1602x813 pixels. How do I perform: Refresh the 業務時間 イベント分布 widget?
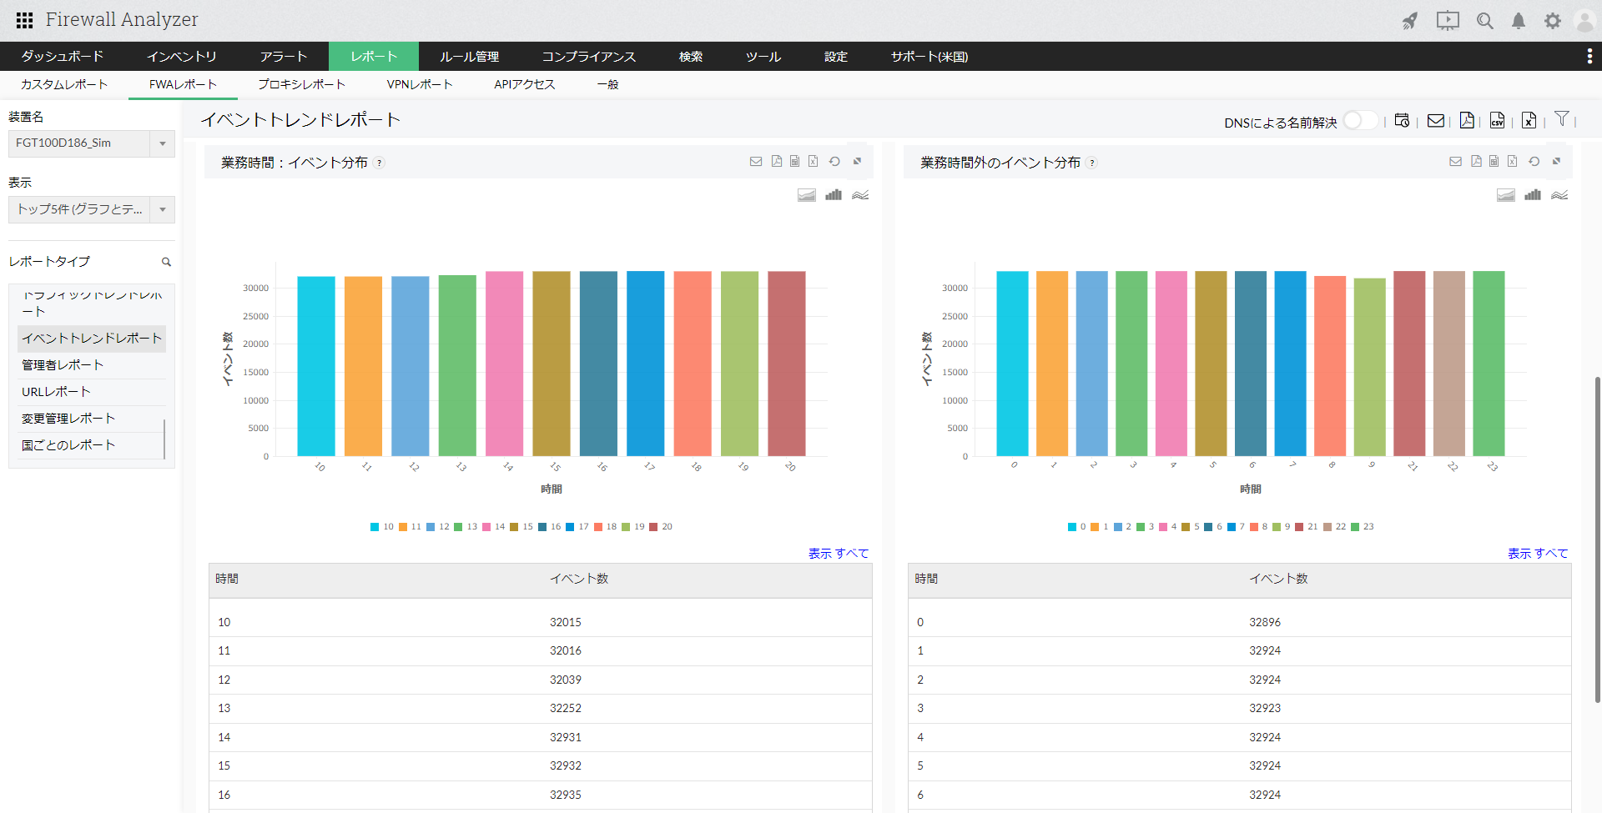pos(834,162)
